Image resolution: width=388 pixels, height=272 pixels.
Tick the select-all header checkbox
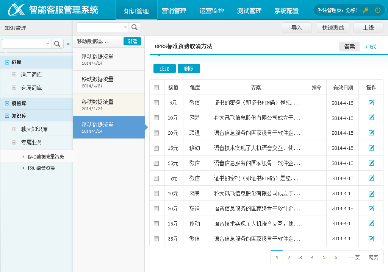pyautogui.click(x=156, y=87)
